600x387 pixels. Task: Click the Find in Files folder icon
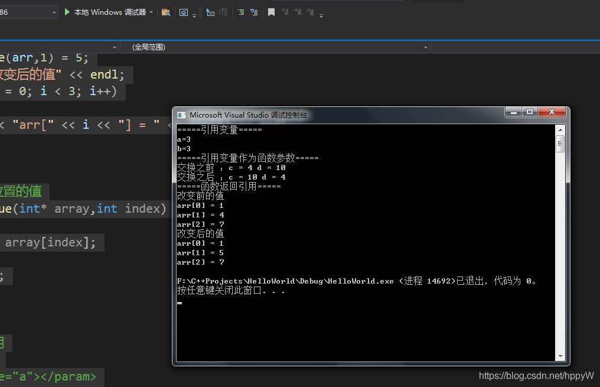166,12
